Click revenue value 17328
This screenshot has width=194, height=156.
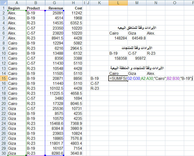(x=58, y=104)
